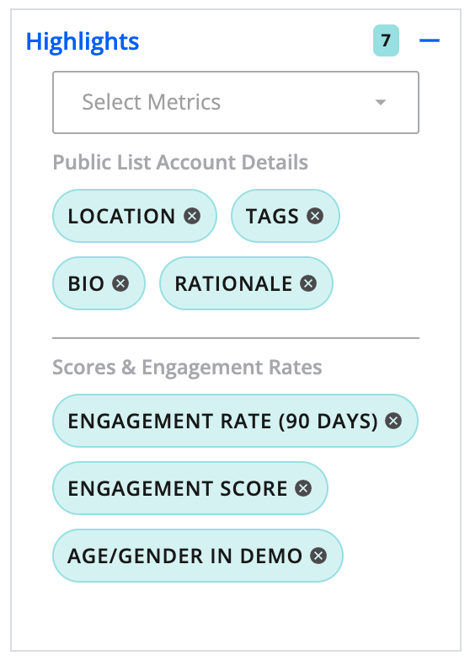This screenshot has height=661, width=470.
Task: Delete the BIO metric using its x
Action: (120, 283)
